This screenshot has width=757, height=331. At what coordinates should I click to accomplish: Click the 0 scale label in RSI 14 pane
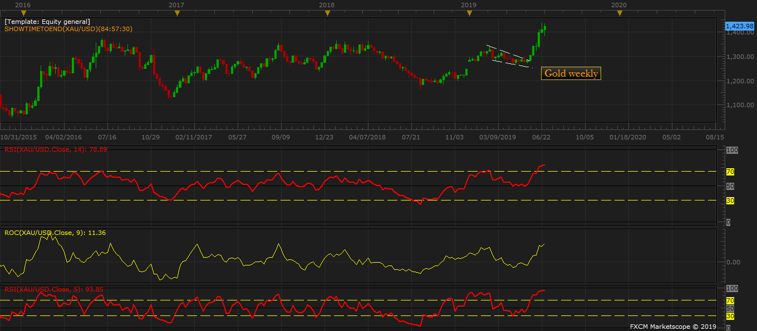point(728,222)
